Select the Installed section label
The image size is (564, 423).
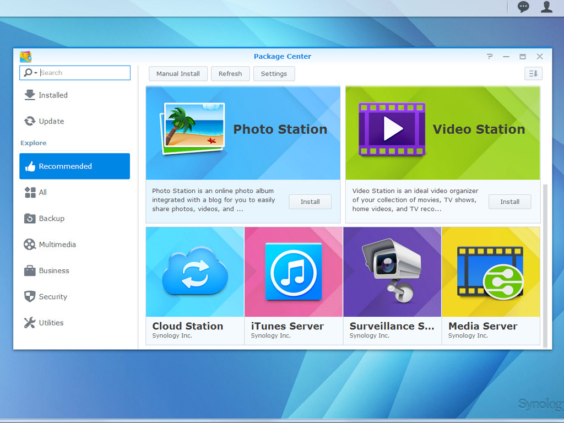[53, 95]
